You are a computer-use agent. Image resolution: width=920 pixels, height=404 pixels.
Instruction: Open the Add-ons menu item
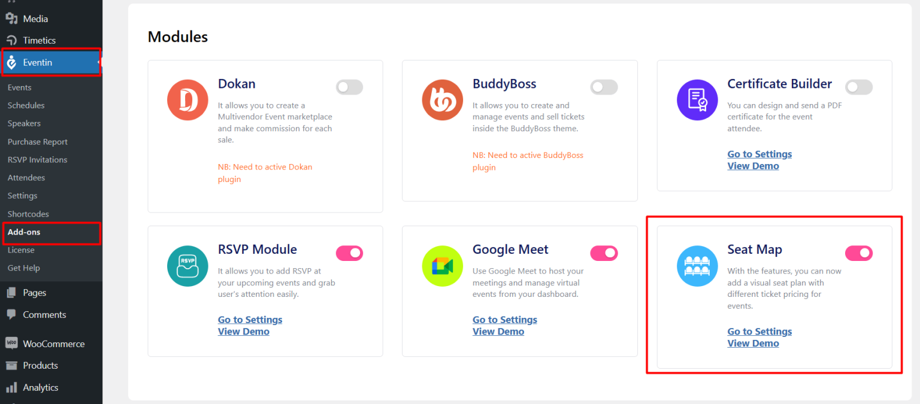24,232
